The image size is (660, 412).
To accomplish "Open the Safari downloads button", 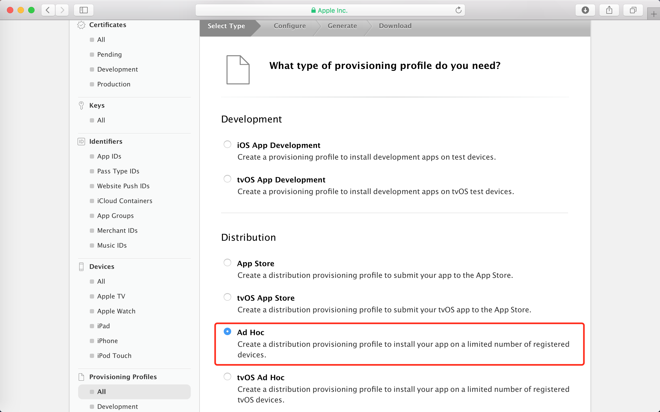I will 585,10.
